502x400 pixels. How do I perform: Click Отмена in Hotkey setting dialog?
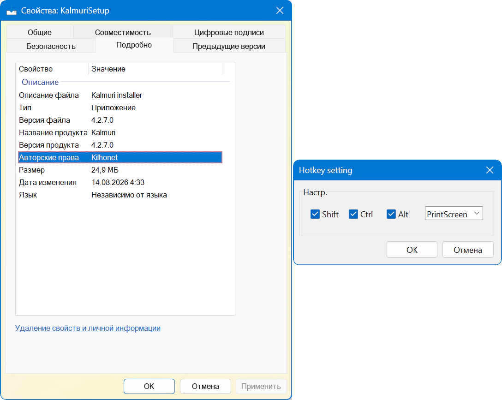(x=468, y=250)
